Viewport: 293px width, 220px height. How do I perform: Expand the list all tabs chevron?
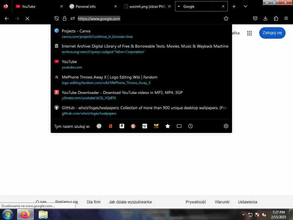[x=245, y=6]
